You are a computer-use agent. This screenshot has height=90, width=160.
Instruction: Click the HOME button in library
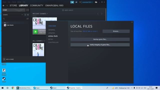pos(14,10)
